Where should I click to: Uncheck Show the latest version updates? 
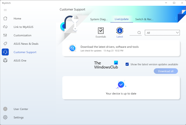[127, 64]
